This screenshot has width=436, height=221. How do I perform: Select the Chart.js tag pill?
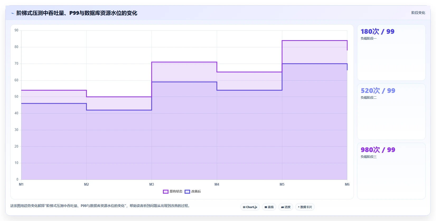click(250, 207)
